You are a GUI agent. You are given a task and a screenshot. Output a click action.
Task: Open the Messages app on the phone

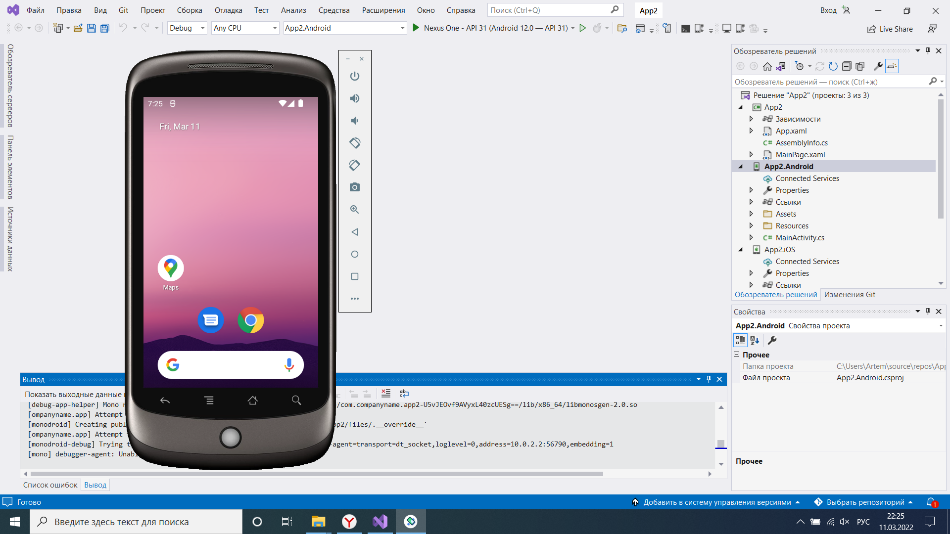tap(211, 320)
